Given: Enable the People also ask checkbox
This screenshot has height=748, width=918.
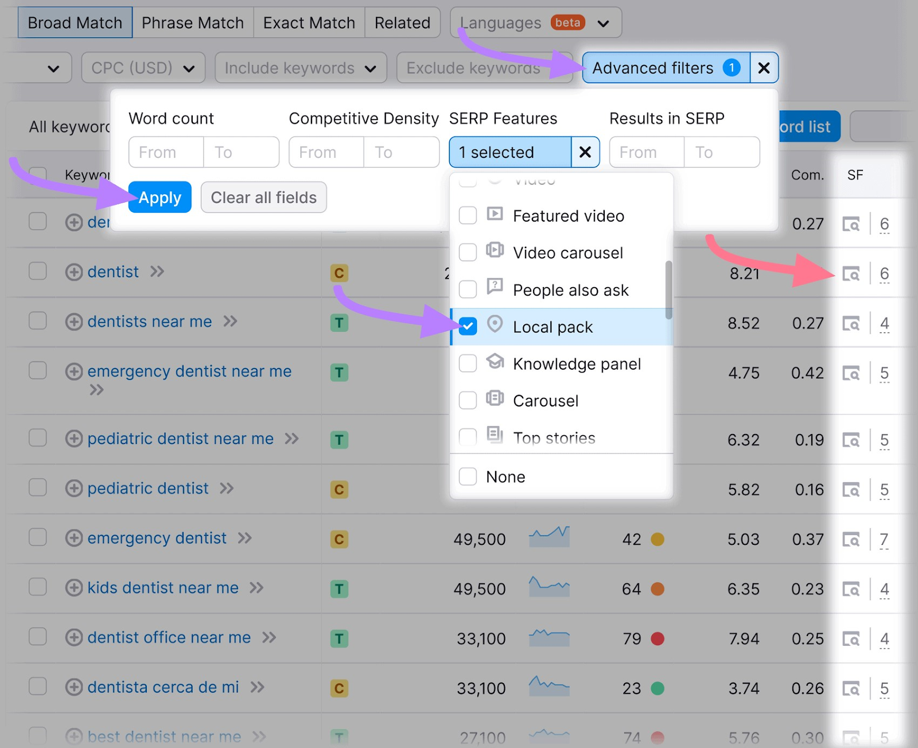Looking at the screenshot, I should (x=468, y=290).
